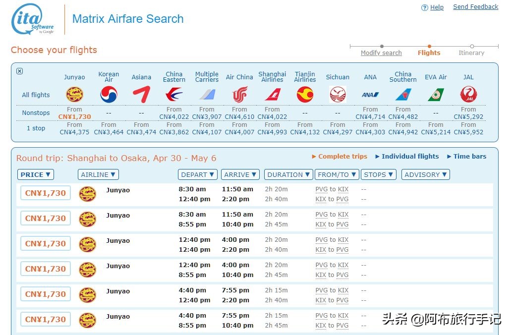Select the Korean Air logo
This screenshot has height=335, width=511.
tap(109, 95)
